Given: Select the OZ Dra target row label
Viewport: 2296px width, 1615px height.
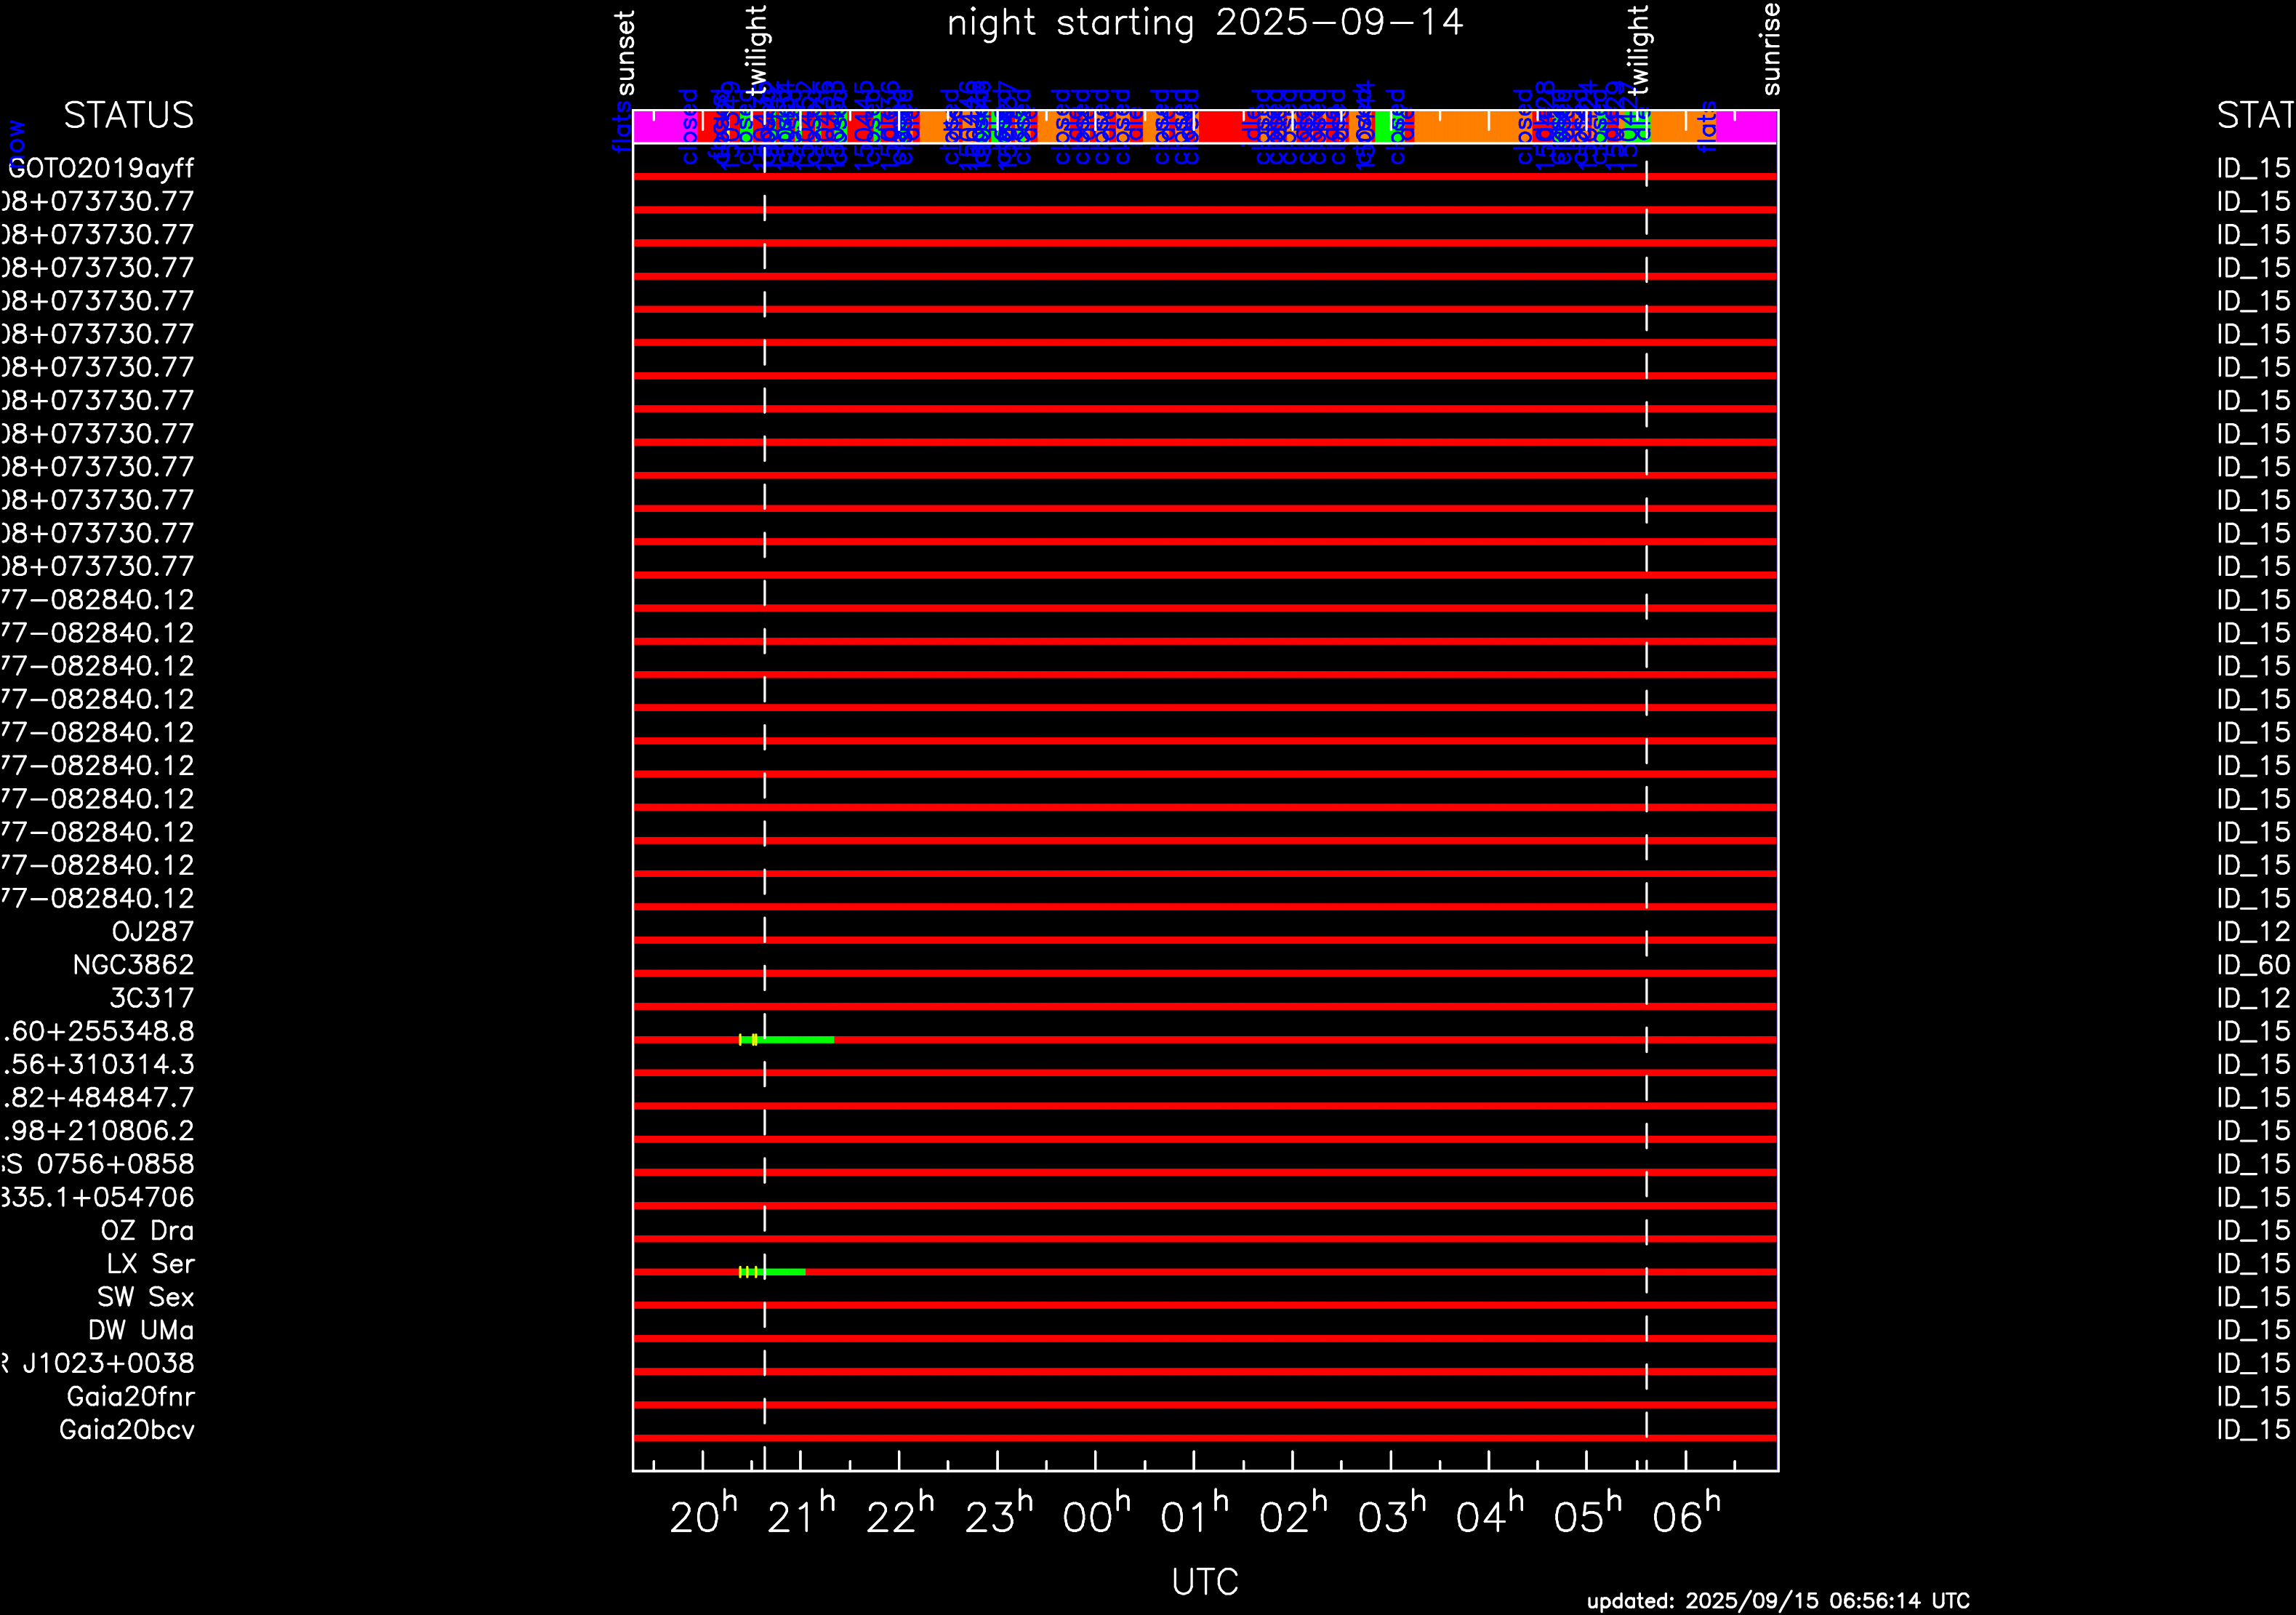Looking at the screenshot, I should coord(147,1231).
